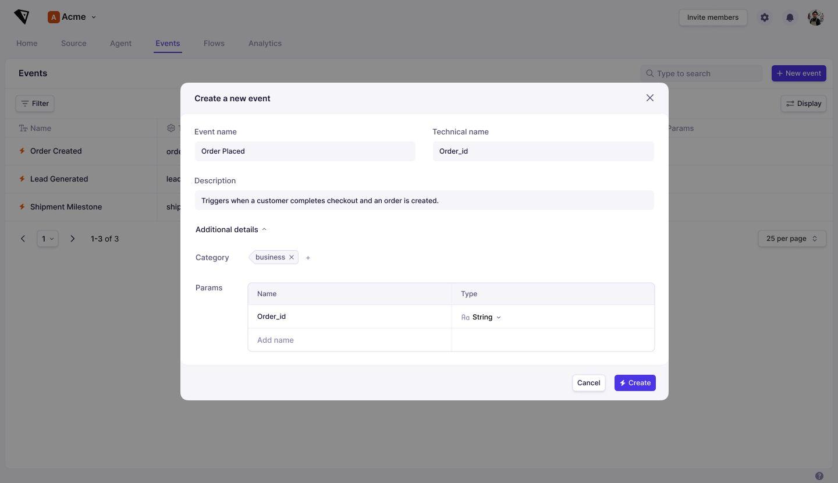
Task: Open the Display options button
Action: 804,104
